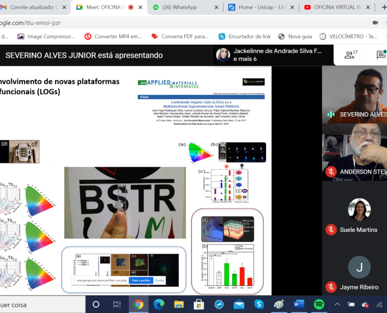This screenshot has height=313, width=387.
Task: Close the OFICINA VIRTUAL YouTube tab
Action: coord(368,8)
